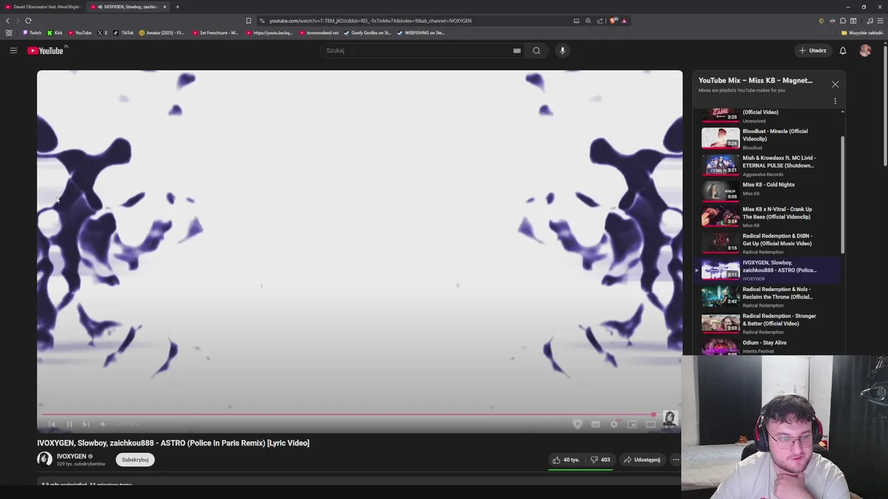The image size is (888, 499).
Task: Open the on-screen keyboard icon in search
Action: pyautogui.click(x=517, y=51)
